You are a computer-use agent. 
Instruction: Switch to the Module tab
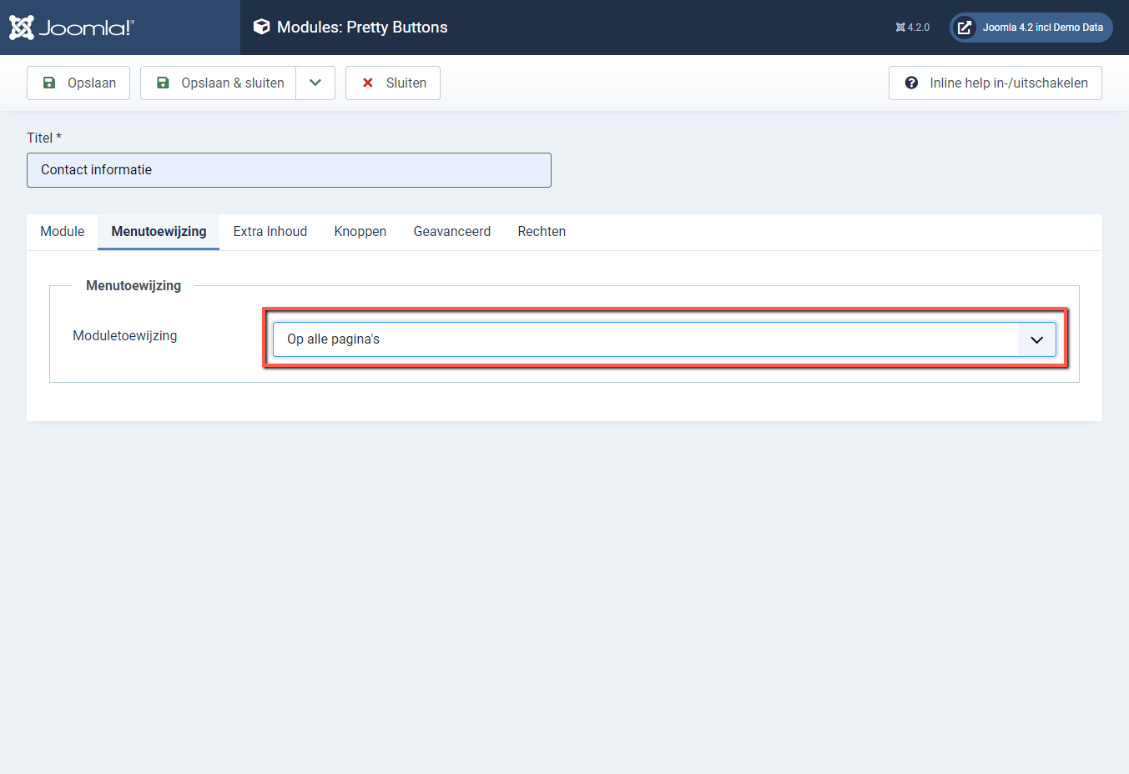(62, 231)
